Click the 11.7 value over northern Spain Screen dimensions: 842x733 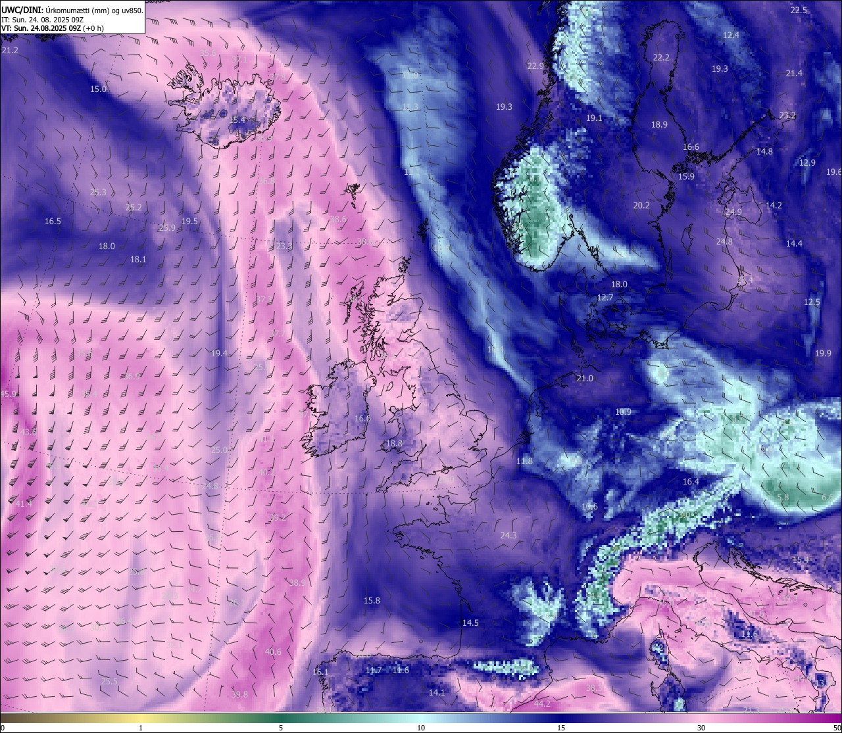tap(374, 671)
